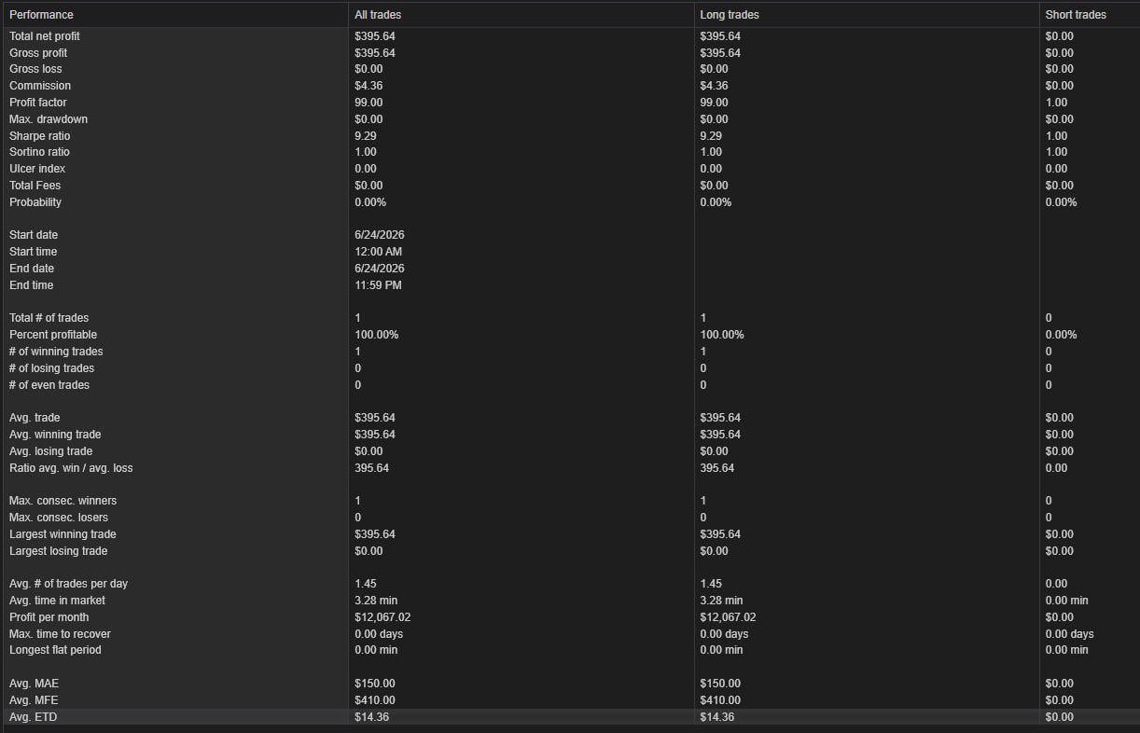Click the Short trades column header
The image size is (1140, 733).
pyautogui.click(x=1076, y=15)
